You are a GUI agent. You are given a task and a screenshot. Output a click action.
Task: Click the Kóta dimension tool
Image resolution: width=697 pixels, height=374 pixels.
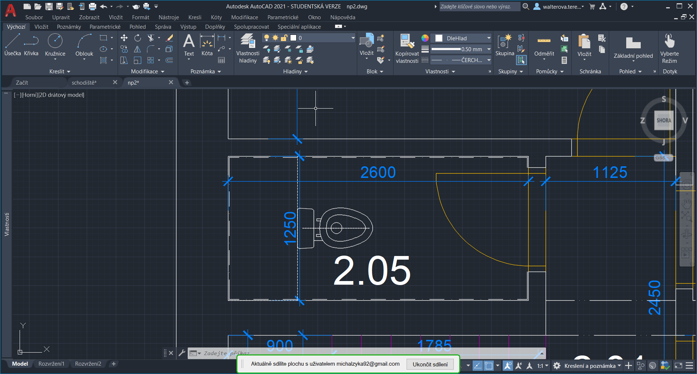(207, 45)
